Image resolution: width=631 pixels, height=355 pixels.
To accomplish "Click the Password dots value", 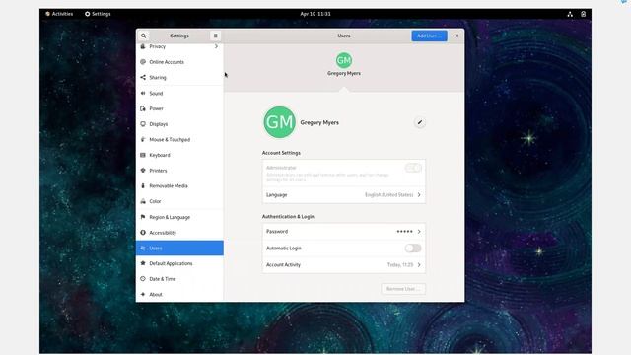I will tap(404, 232).
